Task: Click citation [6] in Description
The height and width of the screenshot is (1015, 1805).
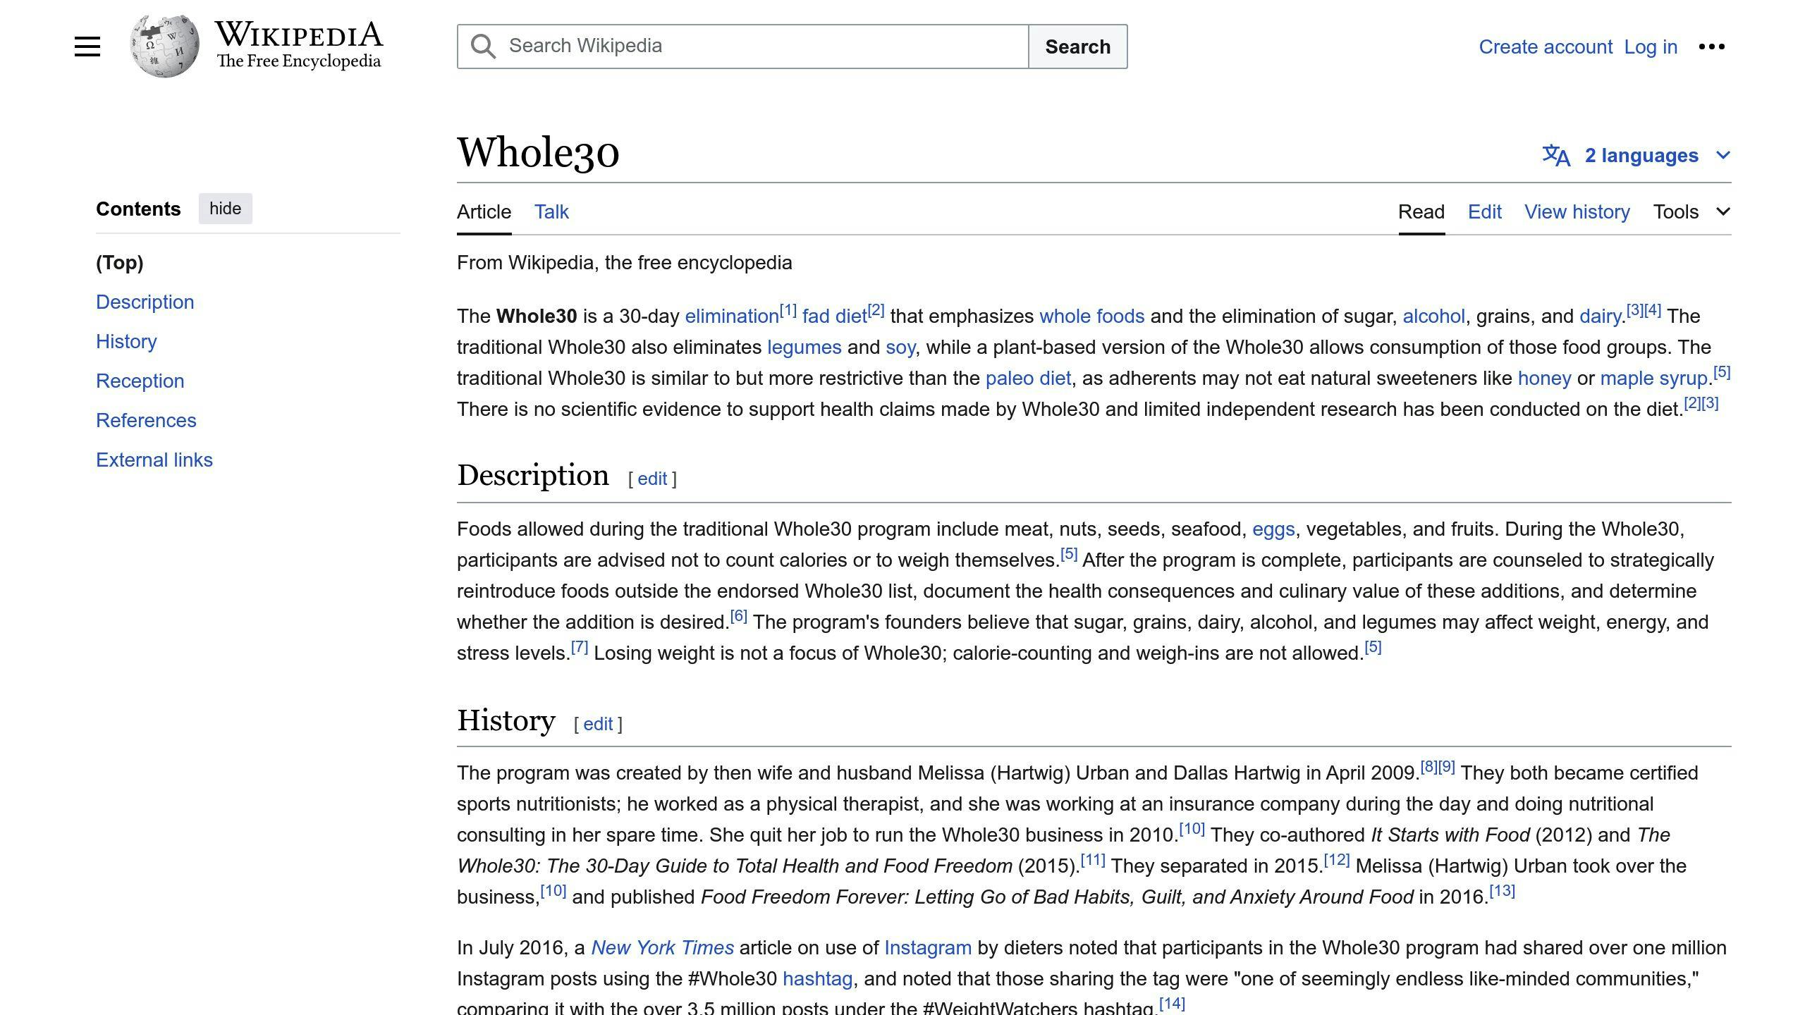Action: click(738, 616)
